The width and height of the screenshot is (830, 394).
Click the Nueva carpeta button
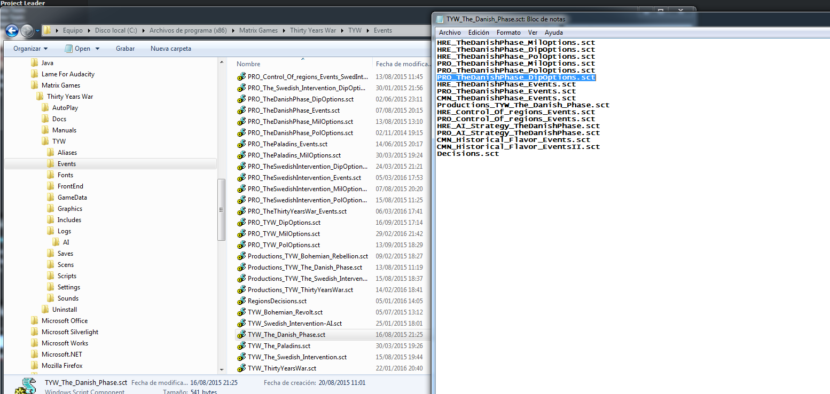coord(170,49)
